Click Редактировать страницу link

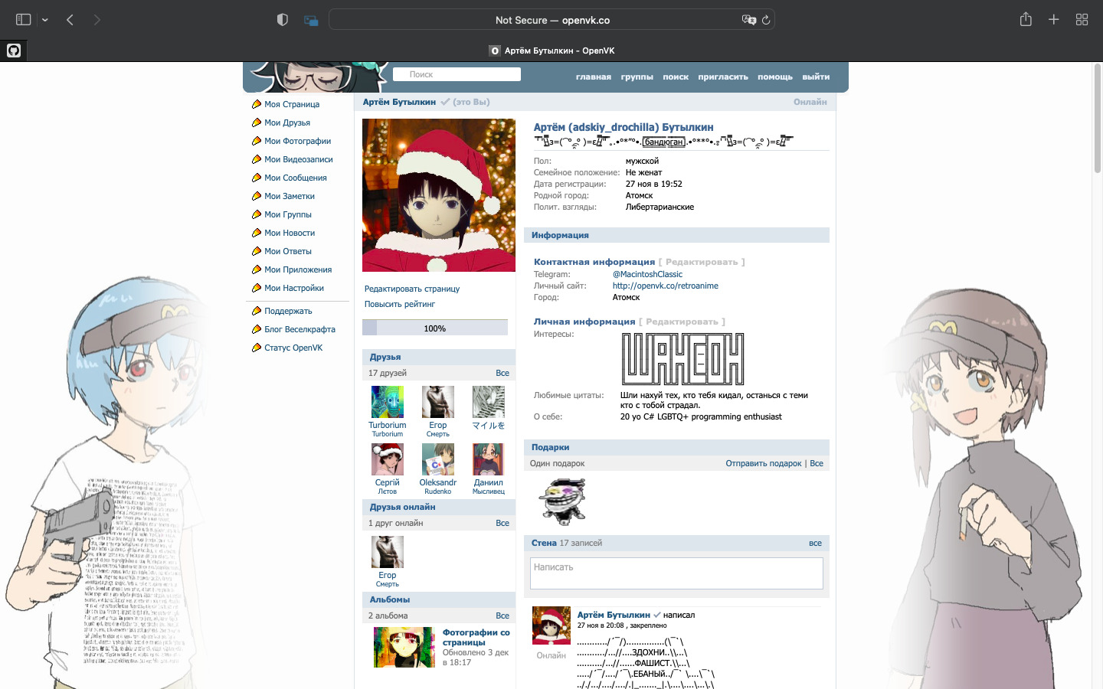412,289
